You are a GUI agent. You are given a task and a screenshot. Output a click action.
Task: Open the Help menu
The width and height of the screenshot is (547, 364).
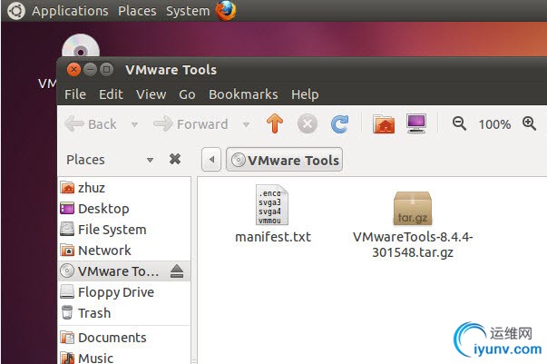tap(305, 94)
